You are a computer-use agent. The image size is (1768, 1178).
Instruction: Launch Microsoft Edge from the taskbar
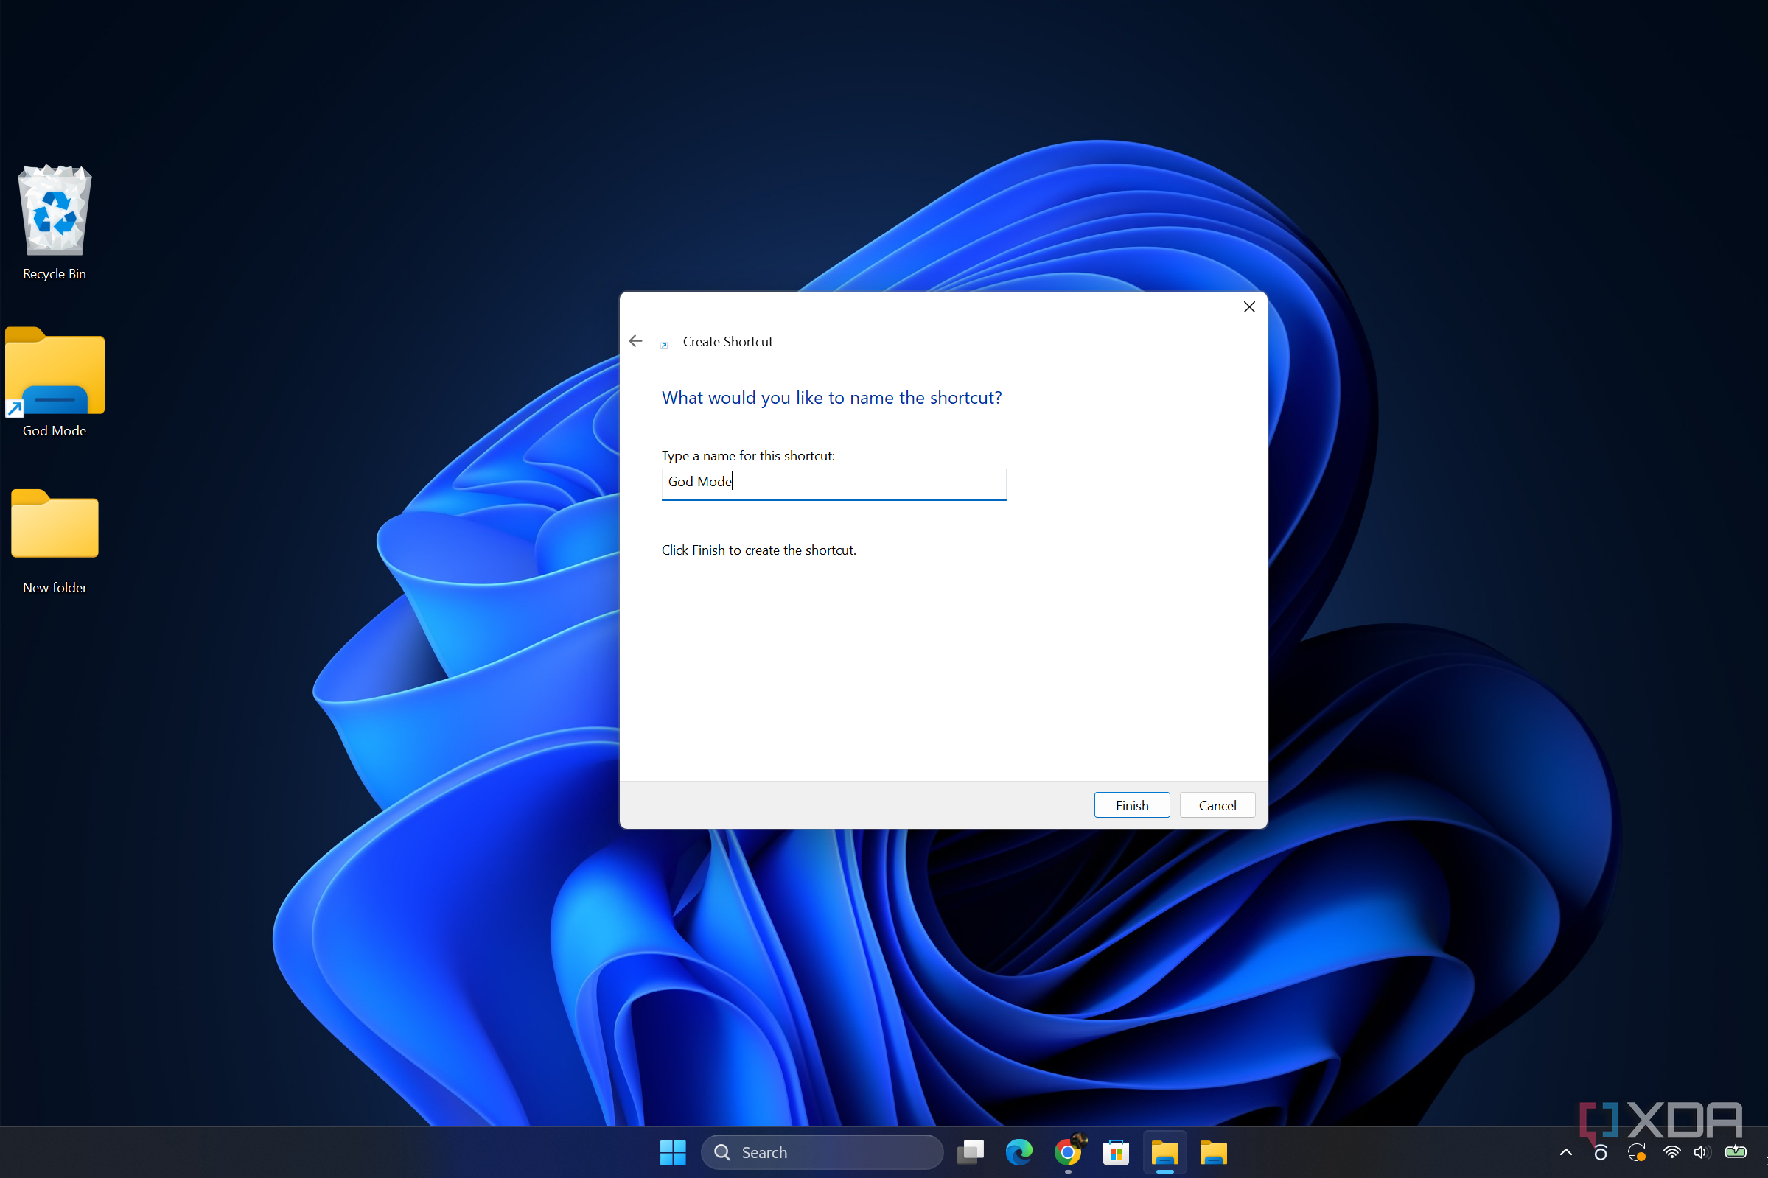(x=1019, y=1152)
